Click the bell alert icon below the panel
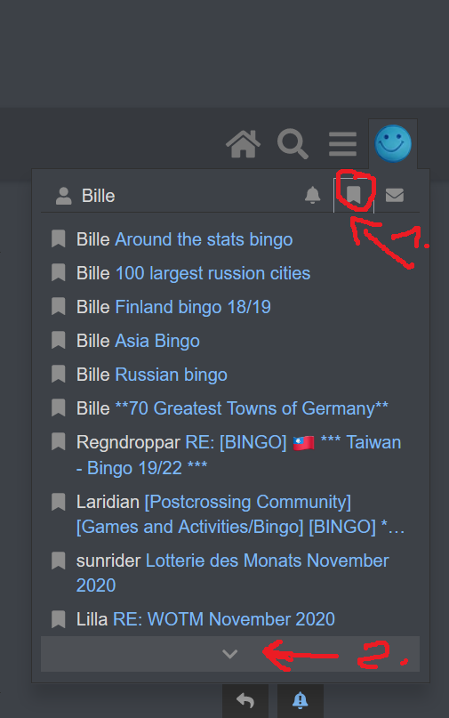 (x=301, y=700)
